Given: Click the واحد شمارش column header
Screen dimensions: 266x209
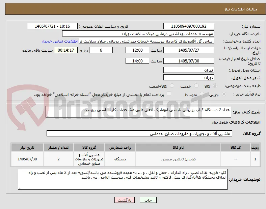Looking at the screenshot, I should click(x=120, y=148).
